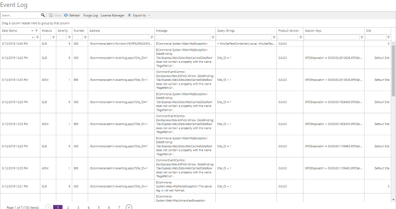The width and height of the screenshot is (396, 209).
Task: Go to previous page arrow in pager
Action: tap(48, 207)
